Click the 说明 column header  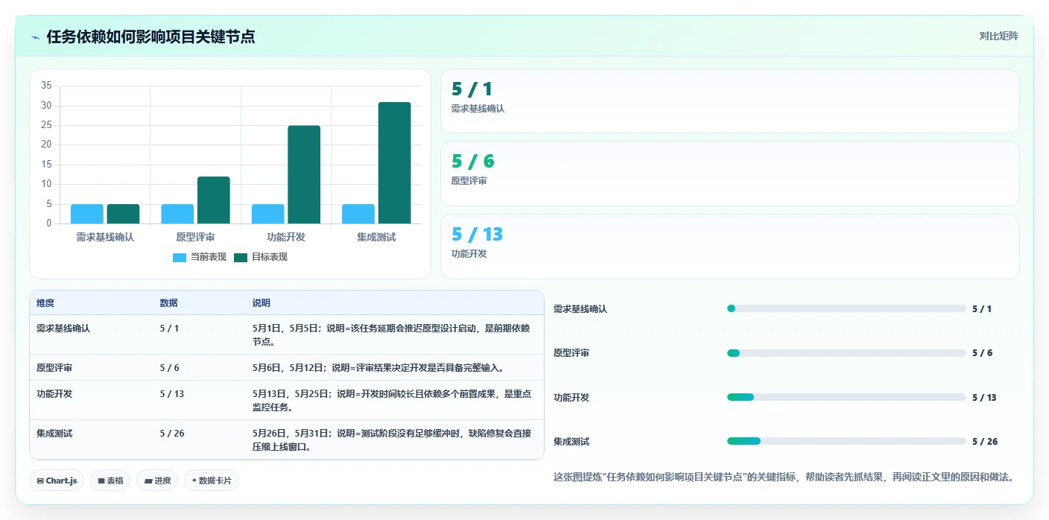click(262, 303)
